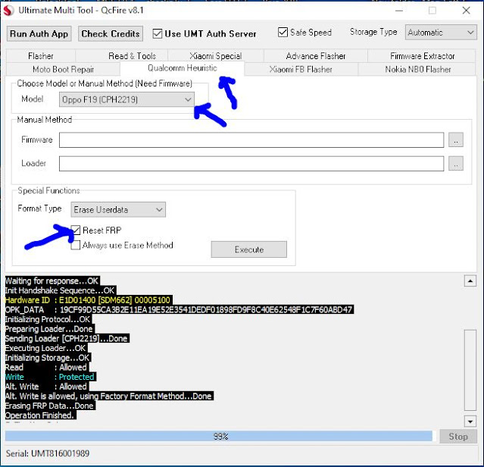Click the Stop button
This screenshot has width=484, height=467.
[458, 437]
